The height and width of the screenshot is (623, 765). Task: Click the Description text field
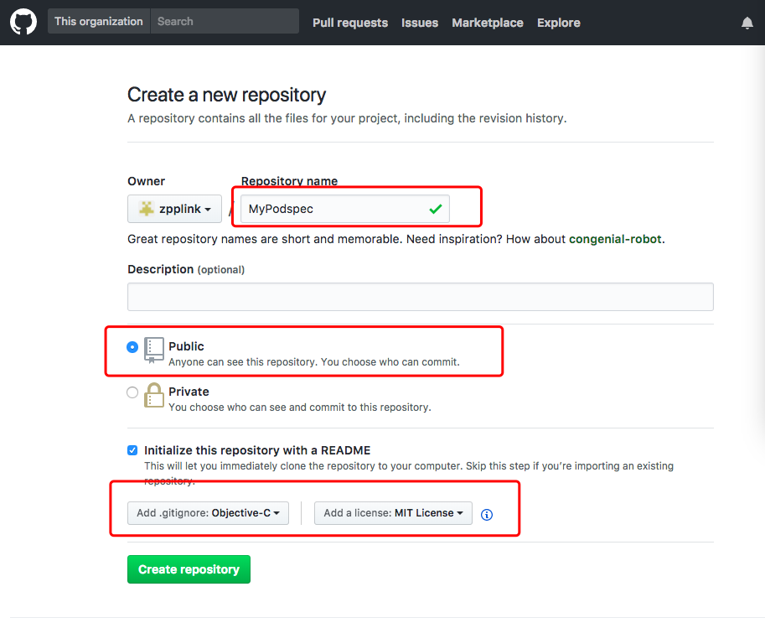coord(420,297)
